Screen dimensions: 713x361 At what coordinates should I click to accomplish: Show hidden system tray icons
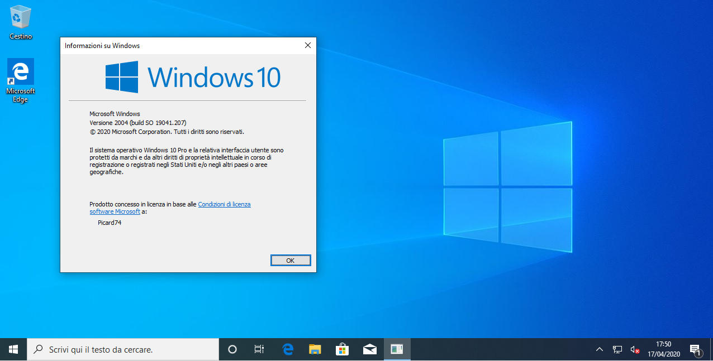click(x=600, y=349)
